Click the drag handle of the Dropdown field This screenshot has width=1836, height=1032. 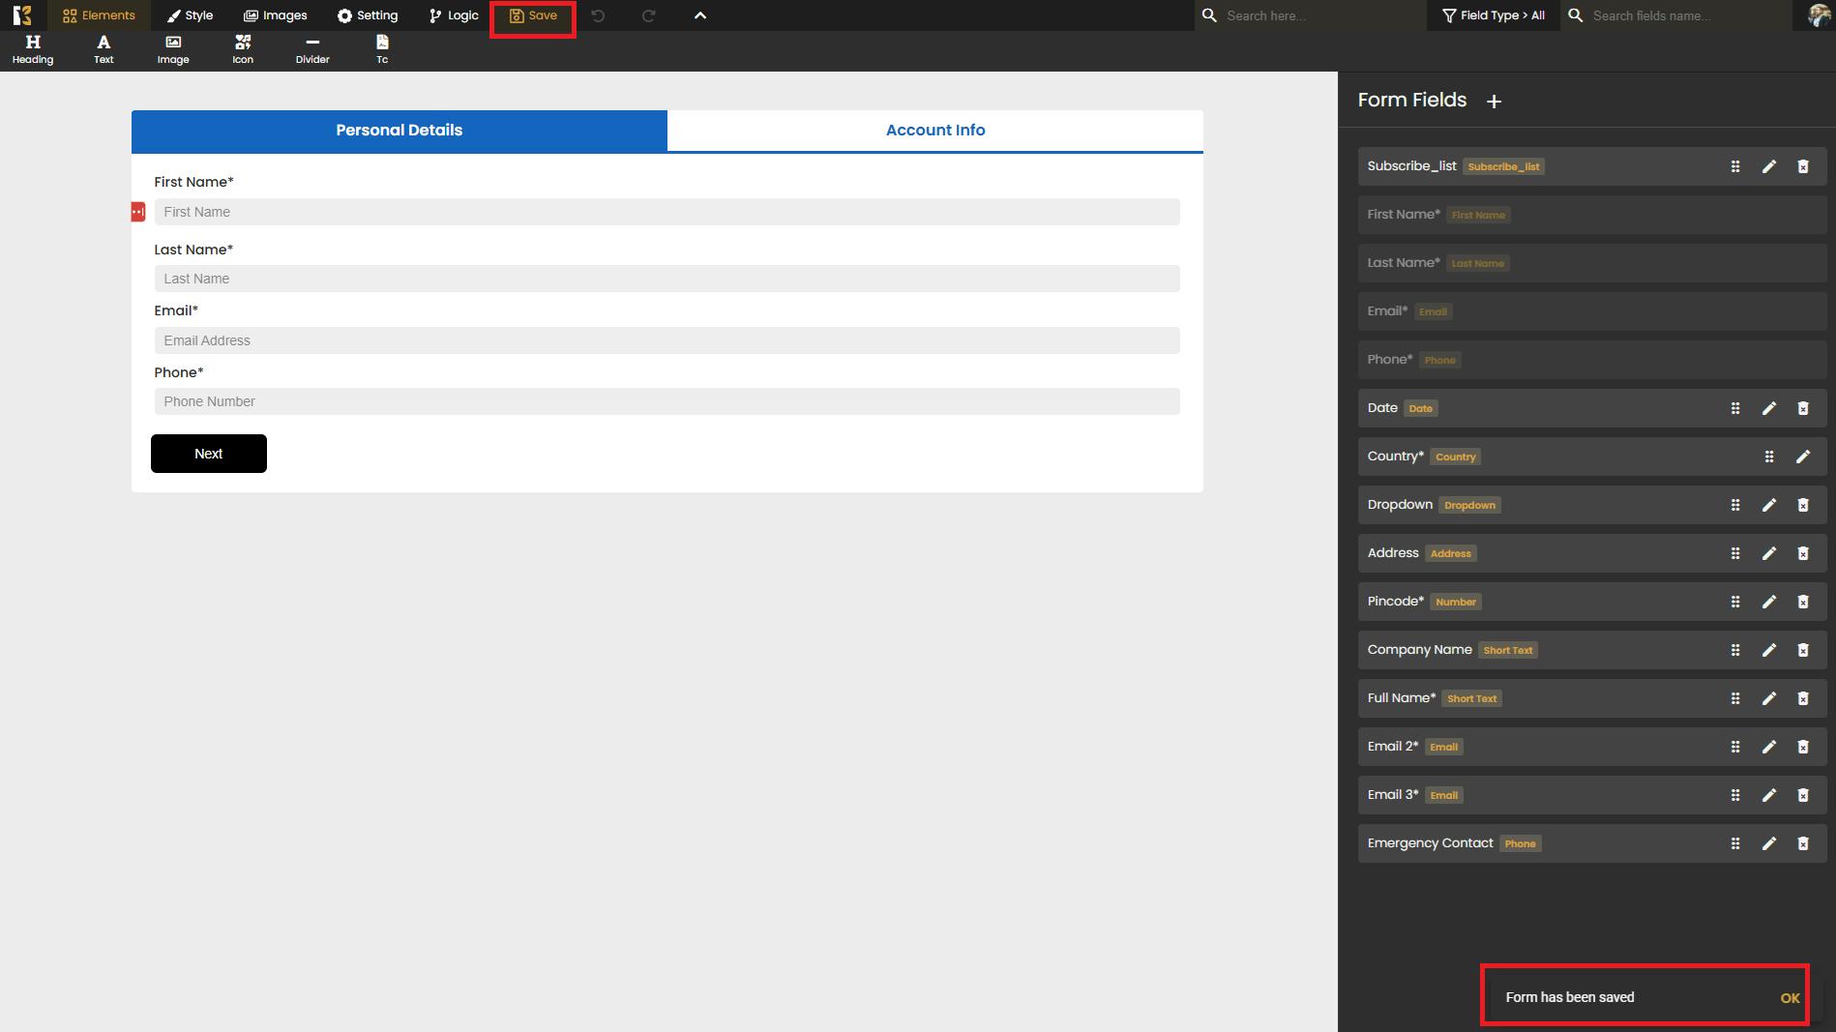(1734, 505)
